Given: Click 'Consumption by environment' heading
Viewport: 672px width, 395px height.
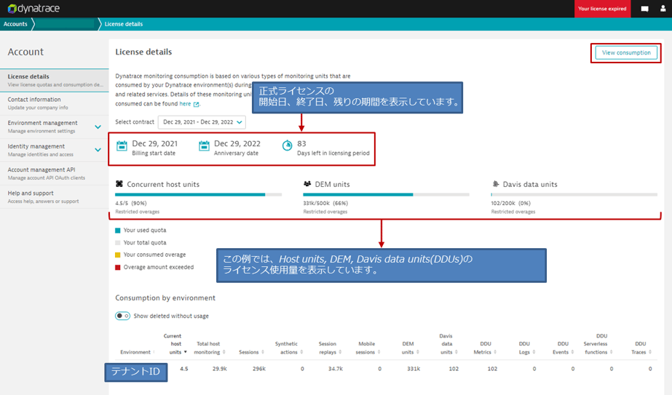Looking at the screenshot, I should (x=165, y=298).
